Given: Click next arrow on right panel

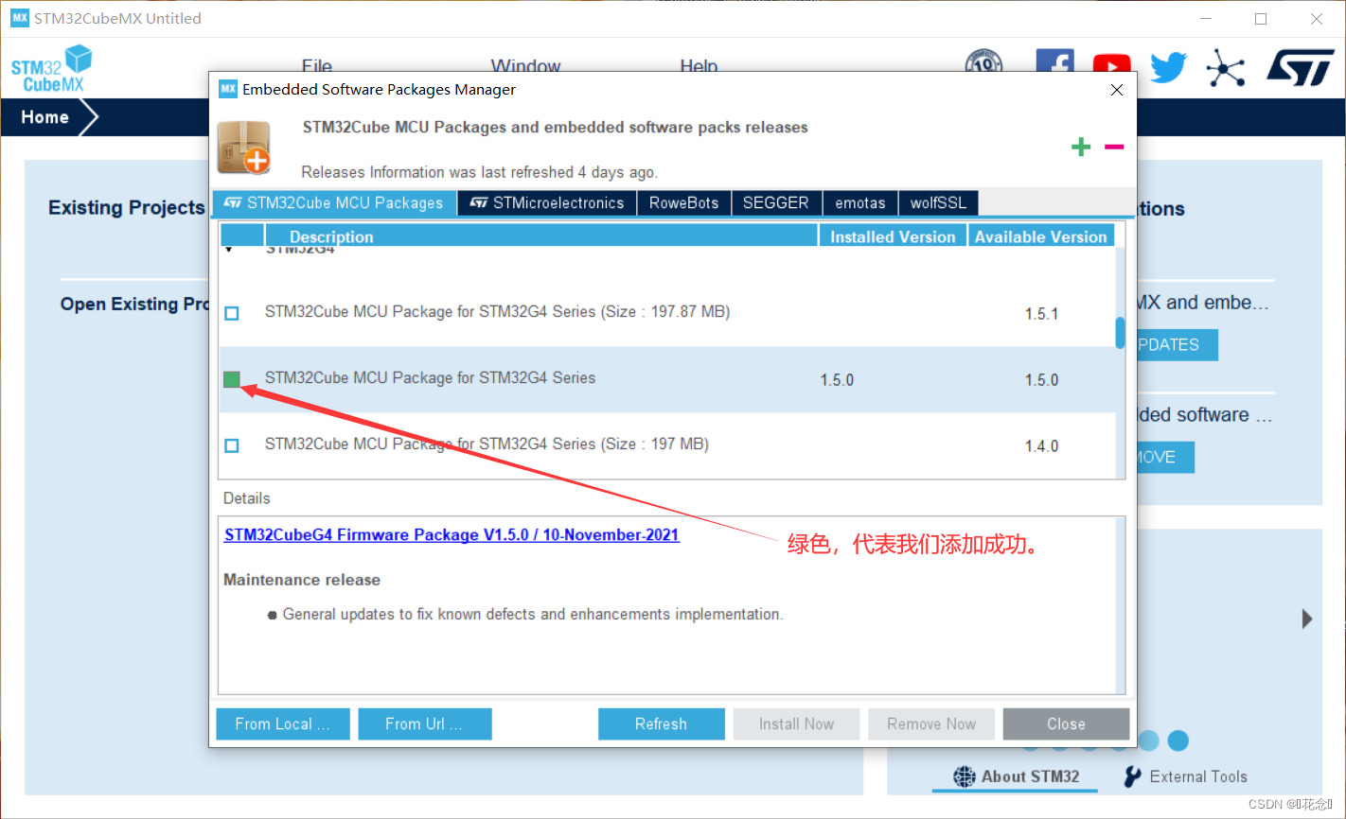Looking at the screenshot, I should pos(1307,619).
